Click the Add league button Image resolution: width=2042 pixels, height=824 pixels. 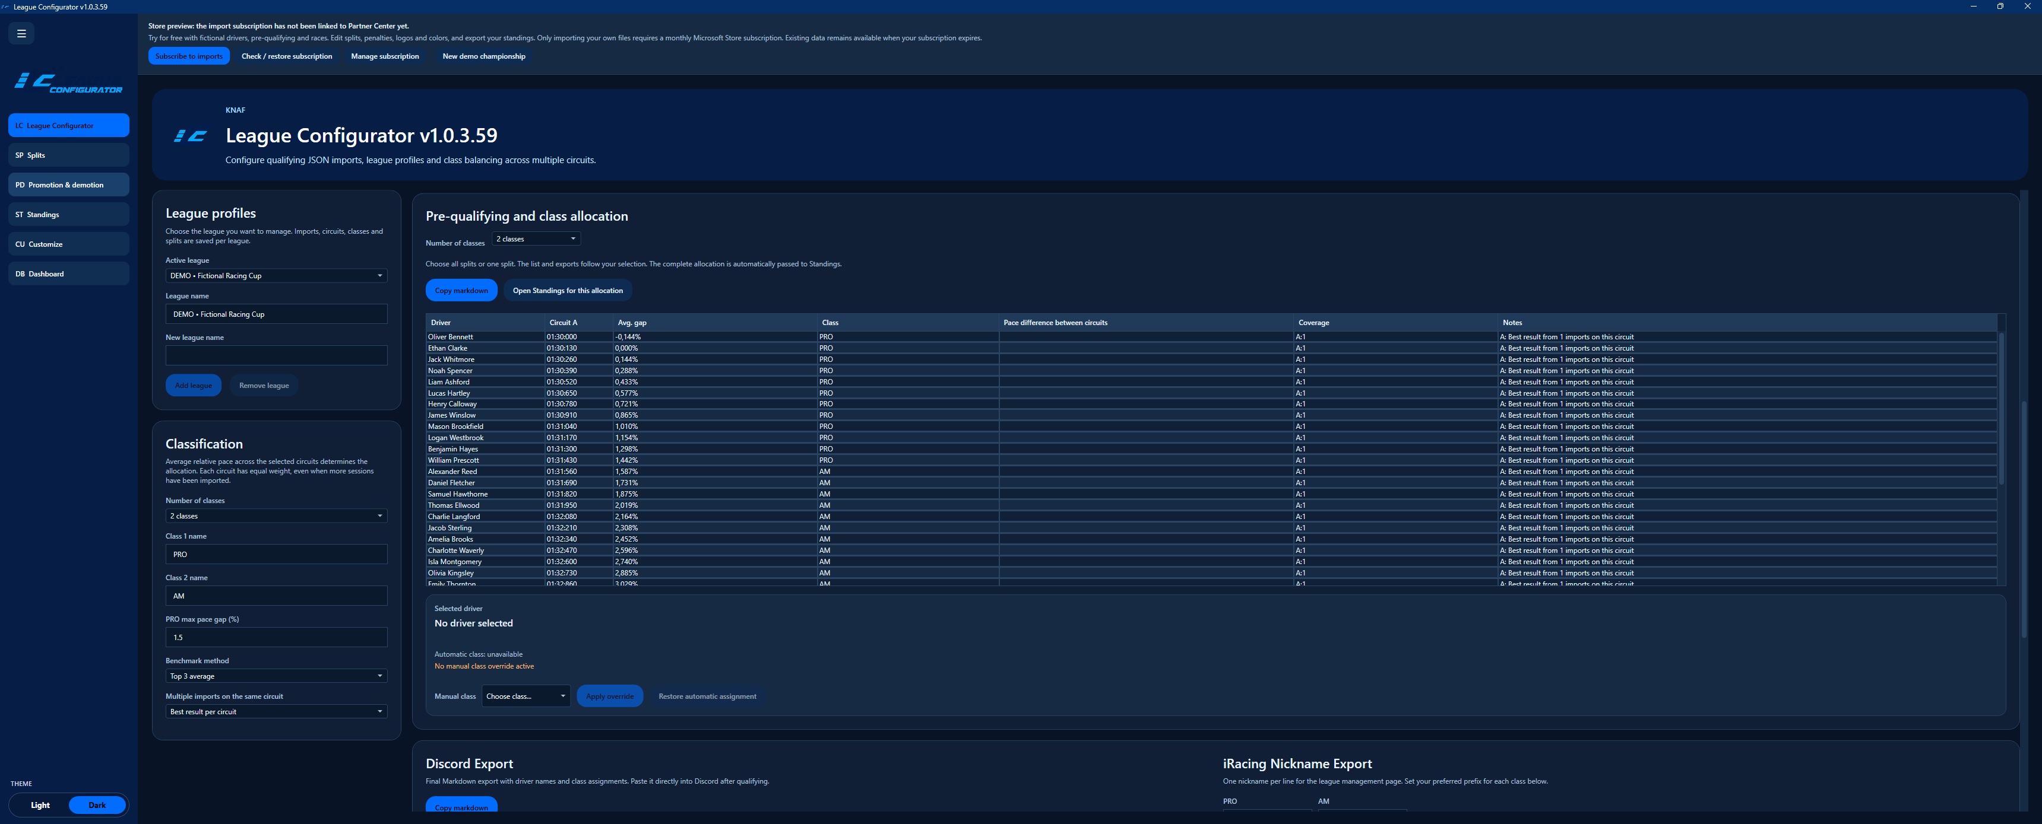pyautogui.click(x=194, y=386)
